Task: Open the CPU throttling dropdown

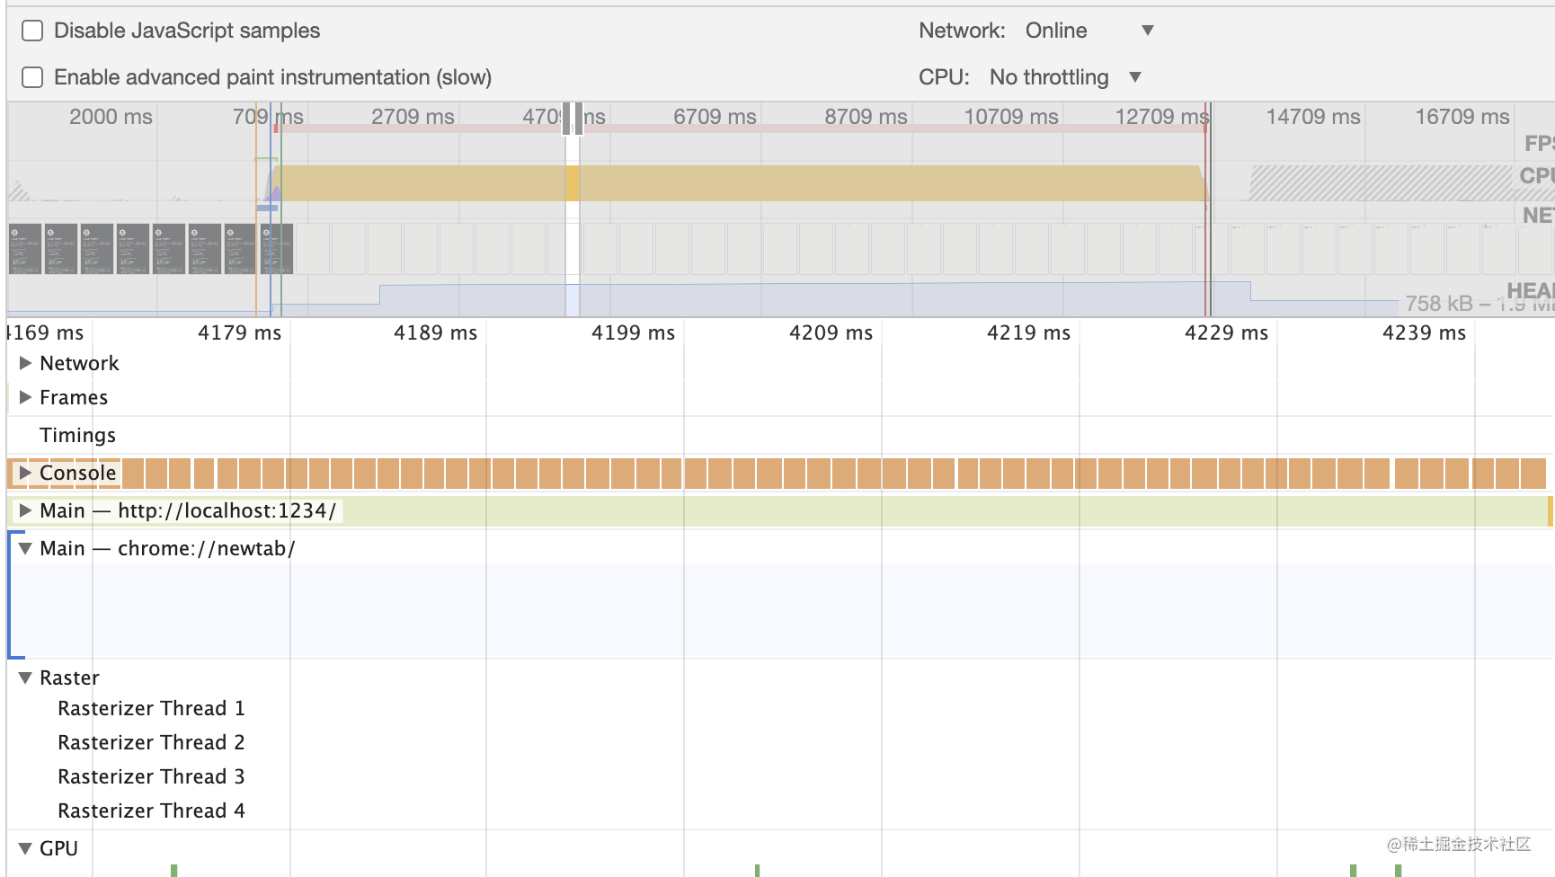Action: coord(1064,77)
